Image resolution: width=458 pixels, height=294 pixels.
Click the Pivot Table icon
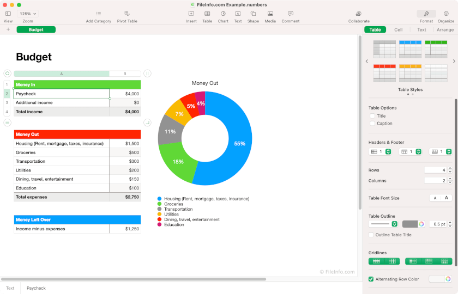[x=127, y=14]
